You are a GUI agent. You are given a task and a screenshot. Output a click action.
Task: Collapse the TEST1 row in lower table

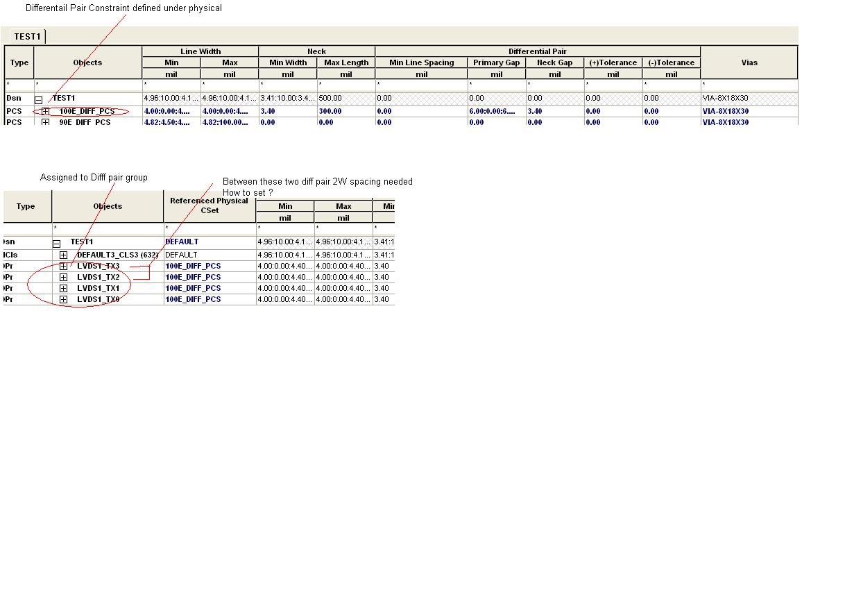(57, 243)
